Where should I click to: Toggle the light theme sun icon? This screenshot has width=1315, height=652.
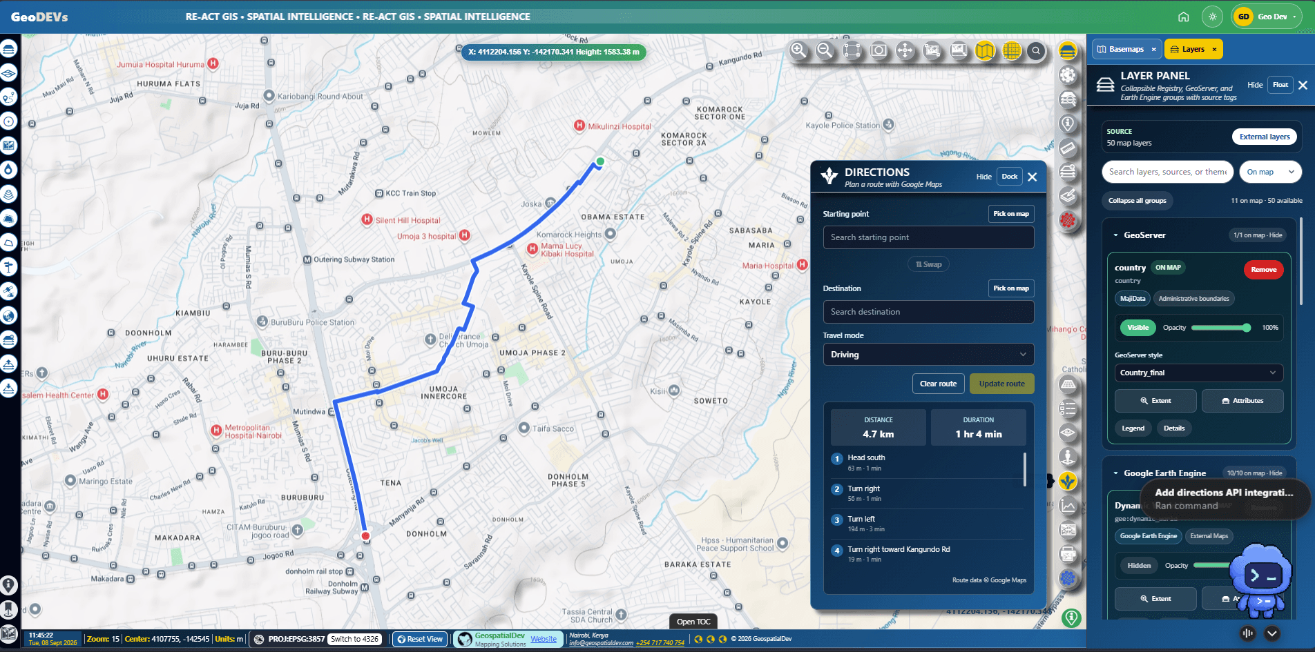(x=1213, y=17)
